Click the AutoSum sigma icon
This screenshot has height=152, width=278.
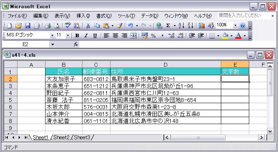click(x=168, y=26)
